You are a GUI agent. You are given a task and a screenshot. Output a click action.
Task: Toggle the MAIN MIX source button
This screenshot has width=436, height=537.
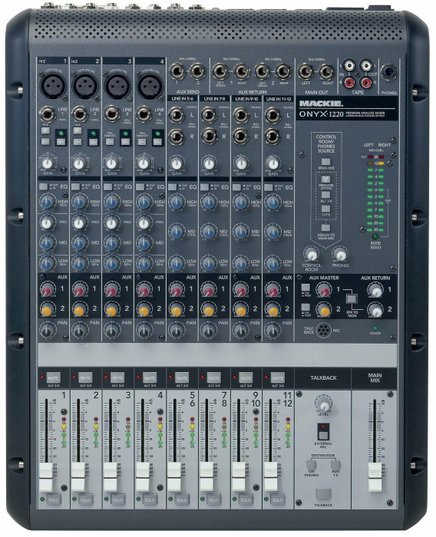325,161
